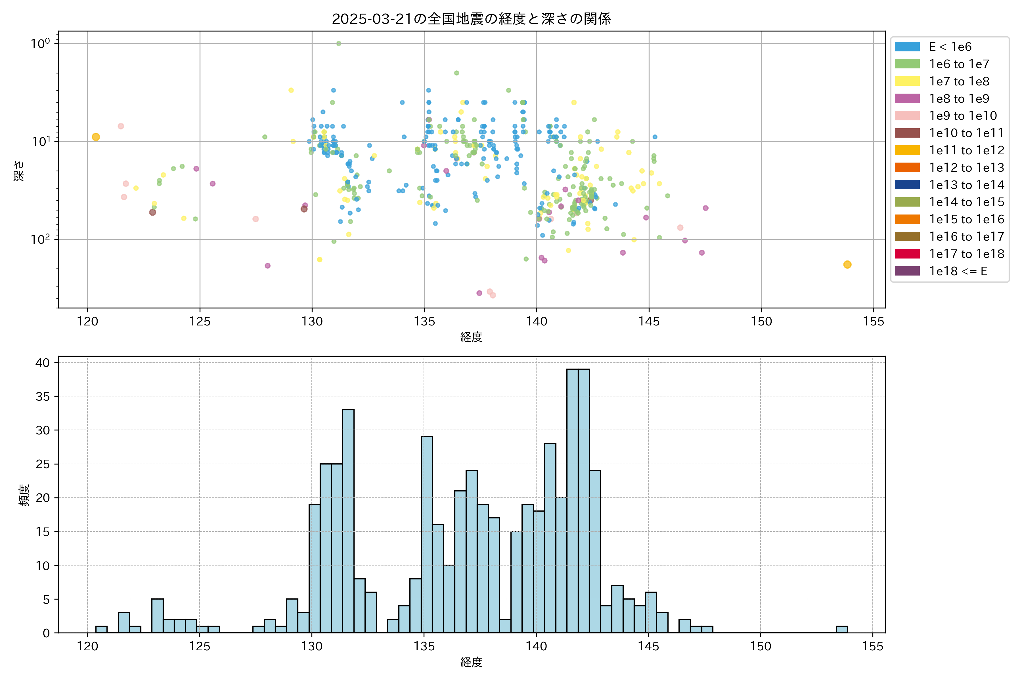1022x681 pixels.
Task: Click the green scatter point at depth 10^0
Action: 338,43
